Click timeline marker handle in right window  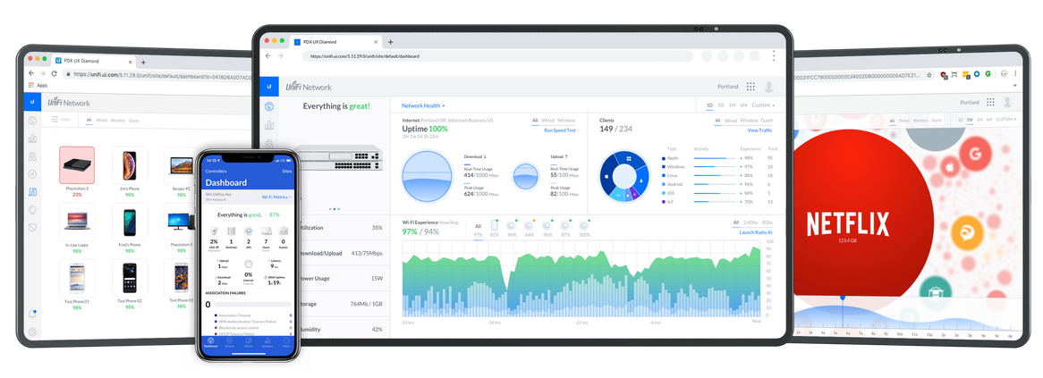tap(842, 298)
